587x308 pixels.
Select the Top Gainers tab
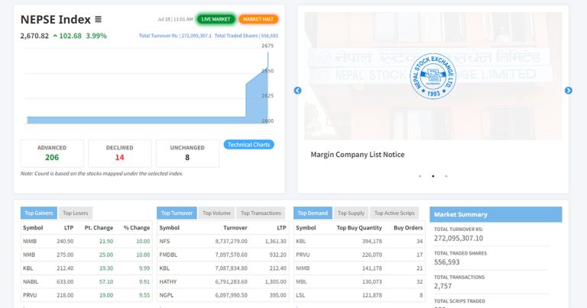38,213
